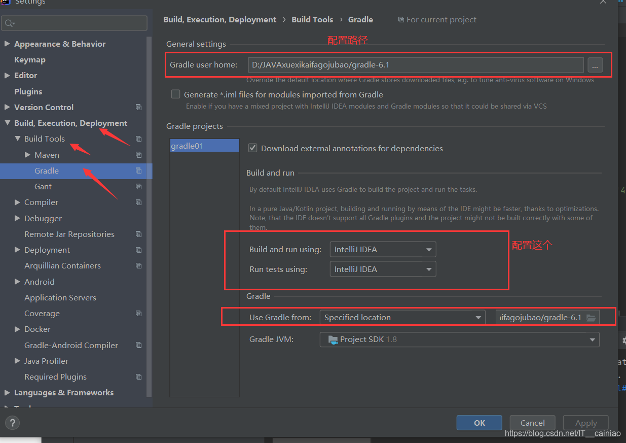The height and width of the screenshot is (443, 626).
Task: Click project-level icon beside Remote Jar Repositories
Action: pos(138,234)
